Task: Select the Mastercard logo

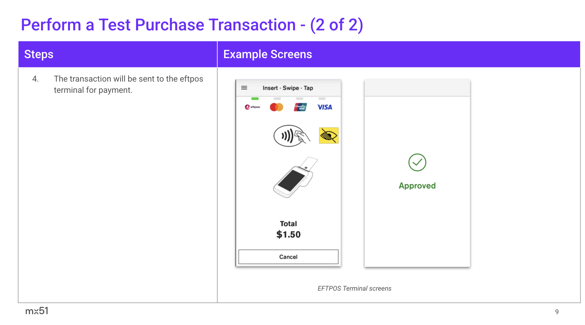Action: tap(276, 107)
